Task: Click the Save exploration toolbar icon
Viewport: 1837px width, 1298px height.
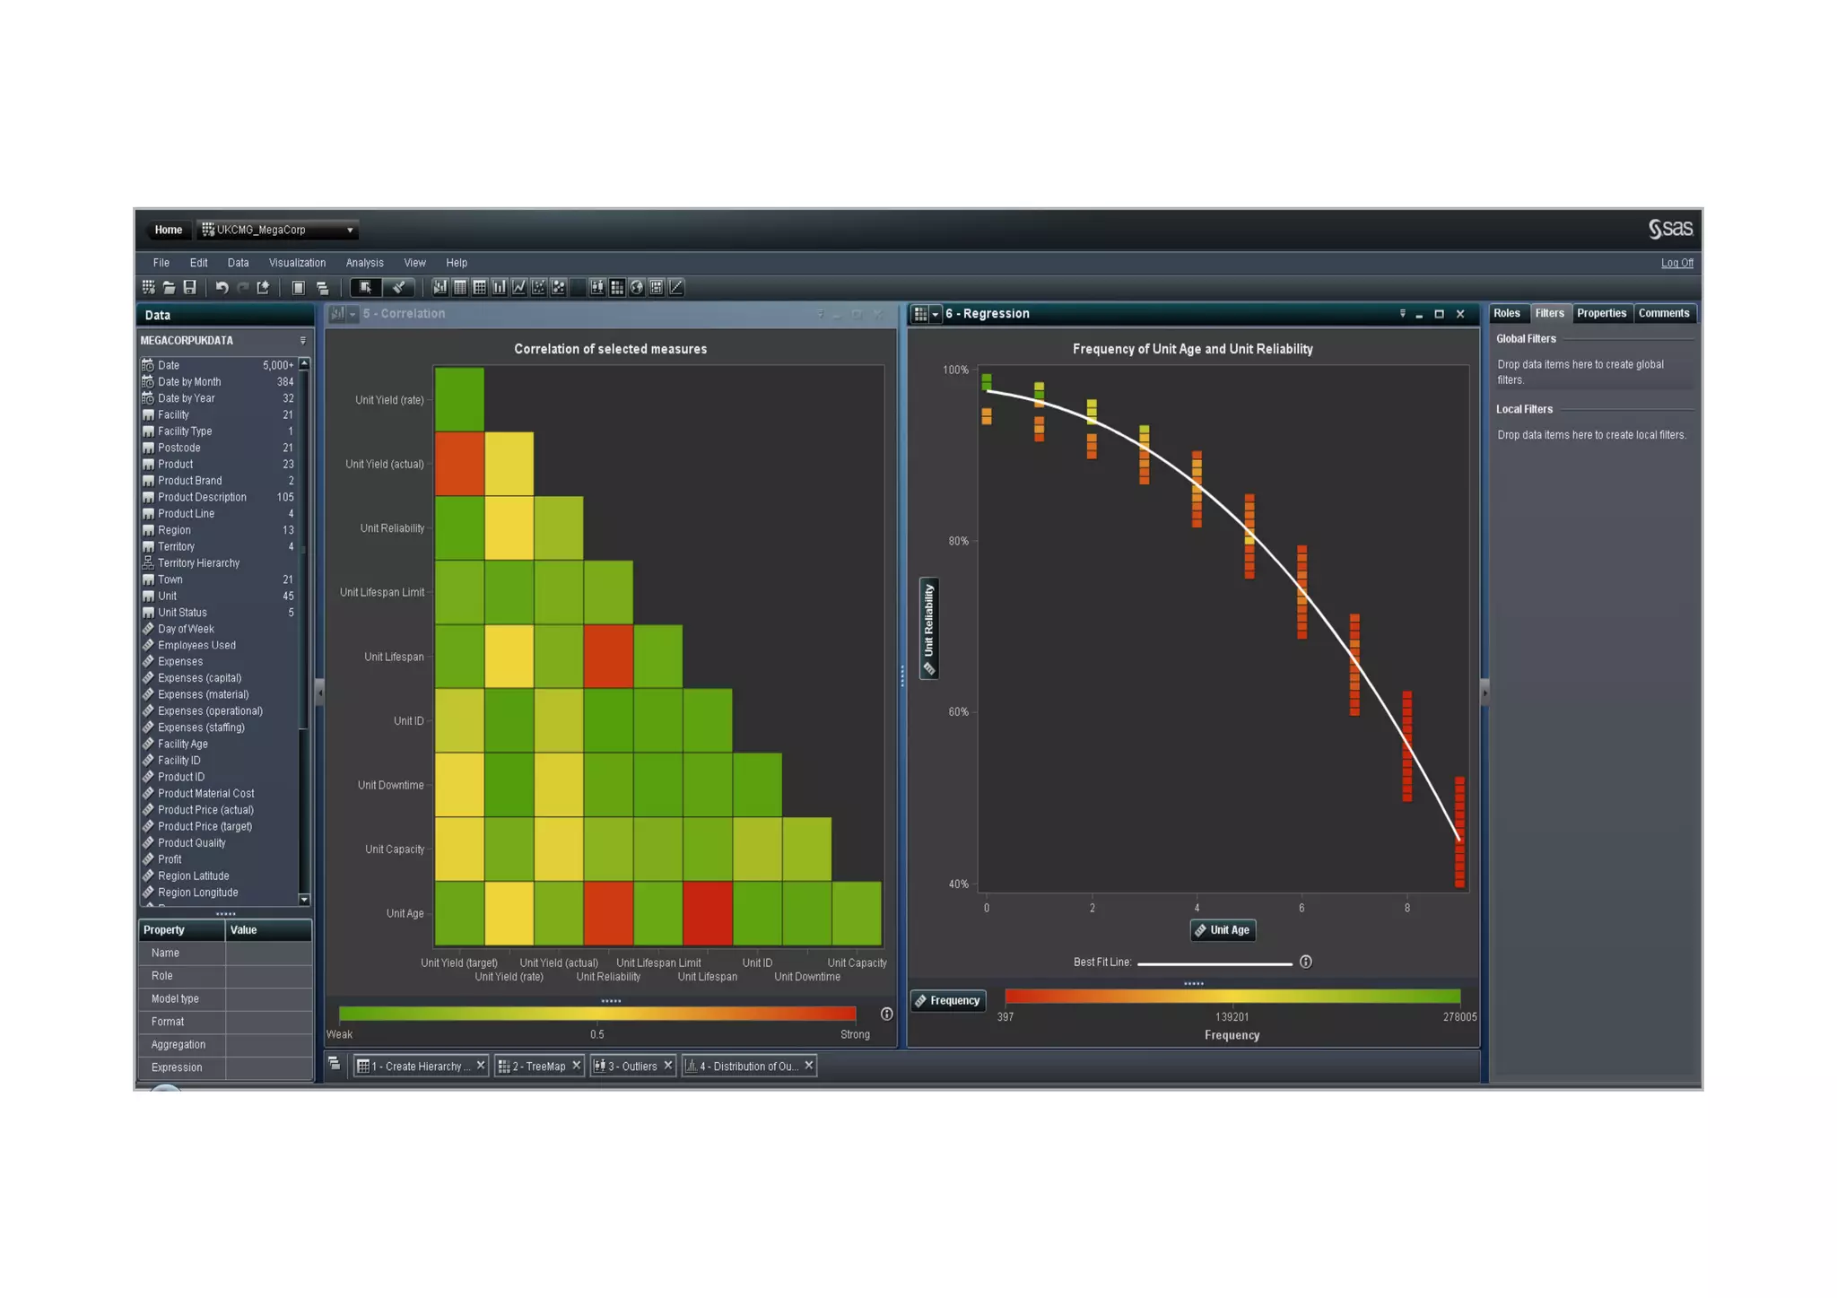Action: pyautogui.click(x=189, y=287)
